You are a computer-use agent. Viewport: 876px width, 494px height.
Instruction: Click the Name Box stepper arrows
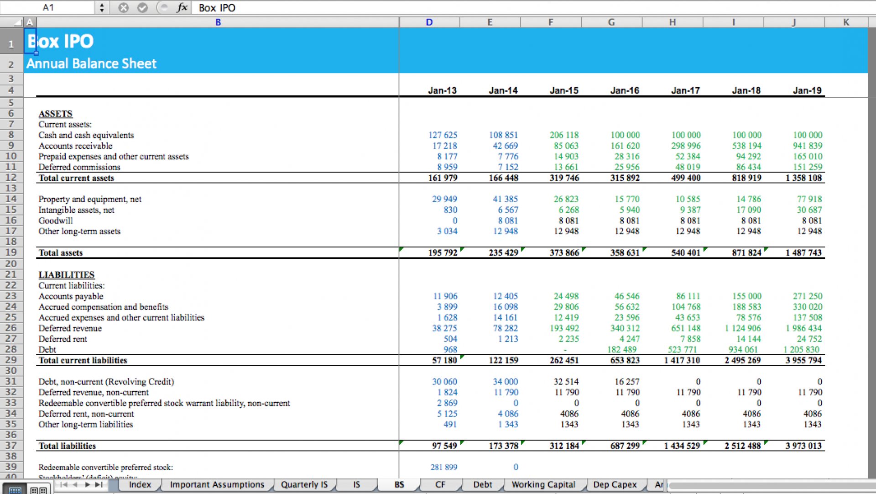pyautogui.click(x=101, y=7)
